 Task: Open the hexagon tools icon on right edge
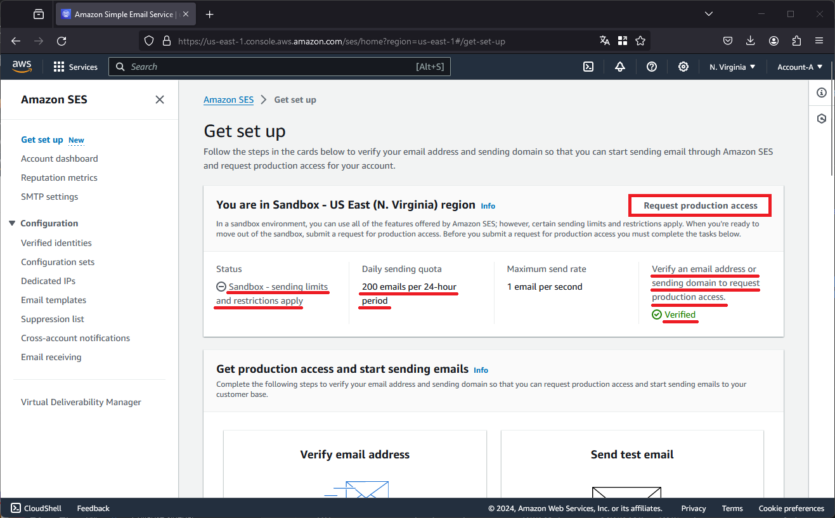[822, 119]
